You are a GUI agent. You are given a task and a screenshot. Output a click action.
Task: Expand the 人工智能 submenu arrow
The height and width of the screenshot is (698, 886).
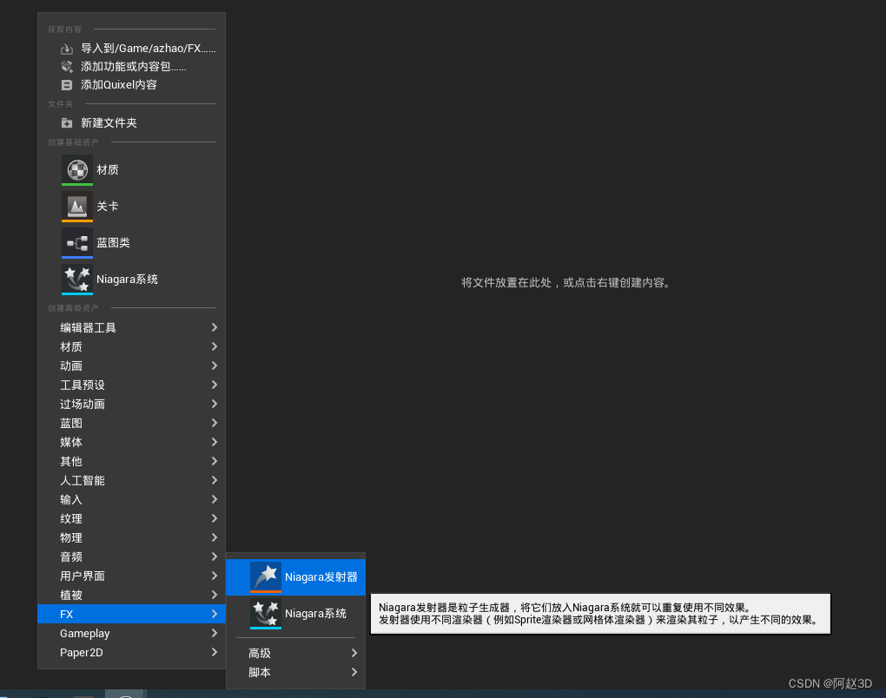tap(215, 481)
